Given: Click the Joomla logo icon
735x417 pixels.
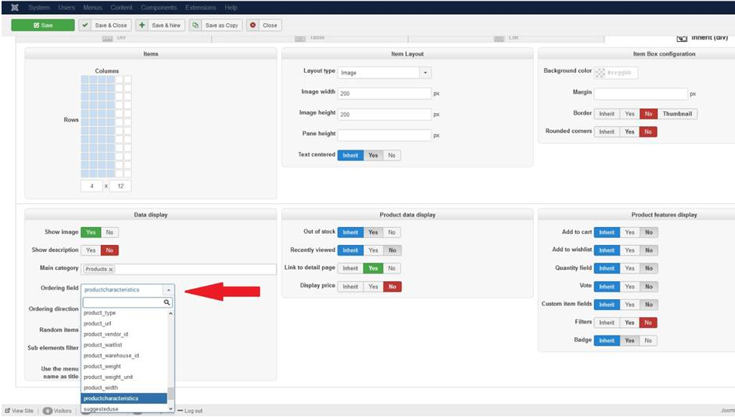Looking at the screenshot, I should click(x=15, y=8).
